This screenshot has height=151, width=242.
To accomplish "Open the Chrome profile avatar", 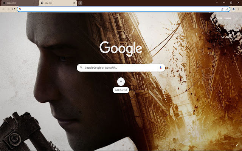I will click(233, 9).
